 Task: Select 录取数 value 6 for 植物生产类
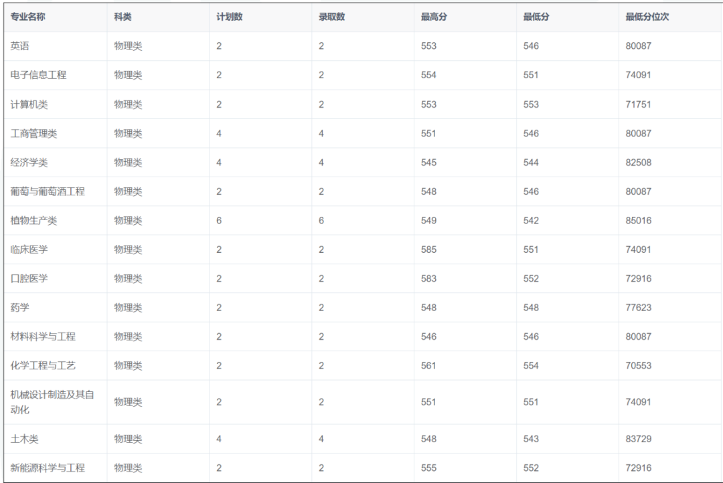tap(321, 220)
